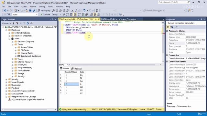Collapse the Databases node
The image size is (207, 116).
click(x=6, y=30)
